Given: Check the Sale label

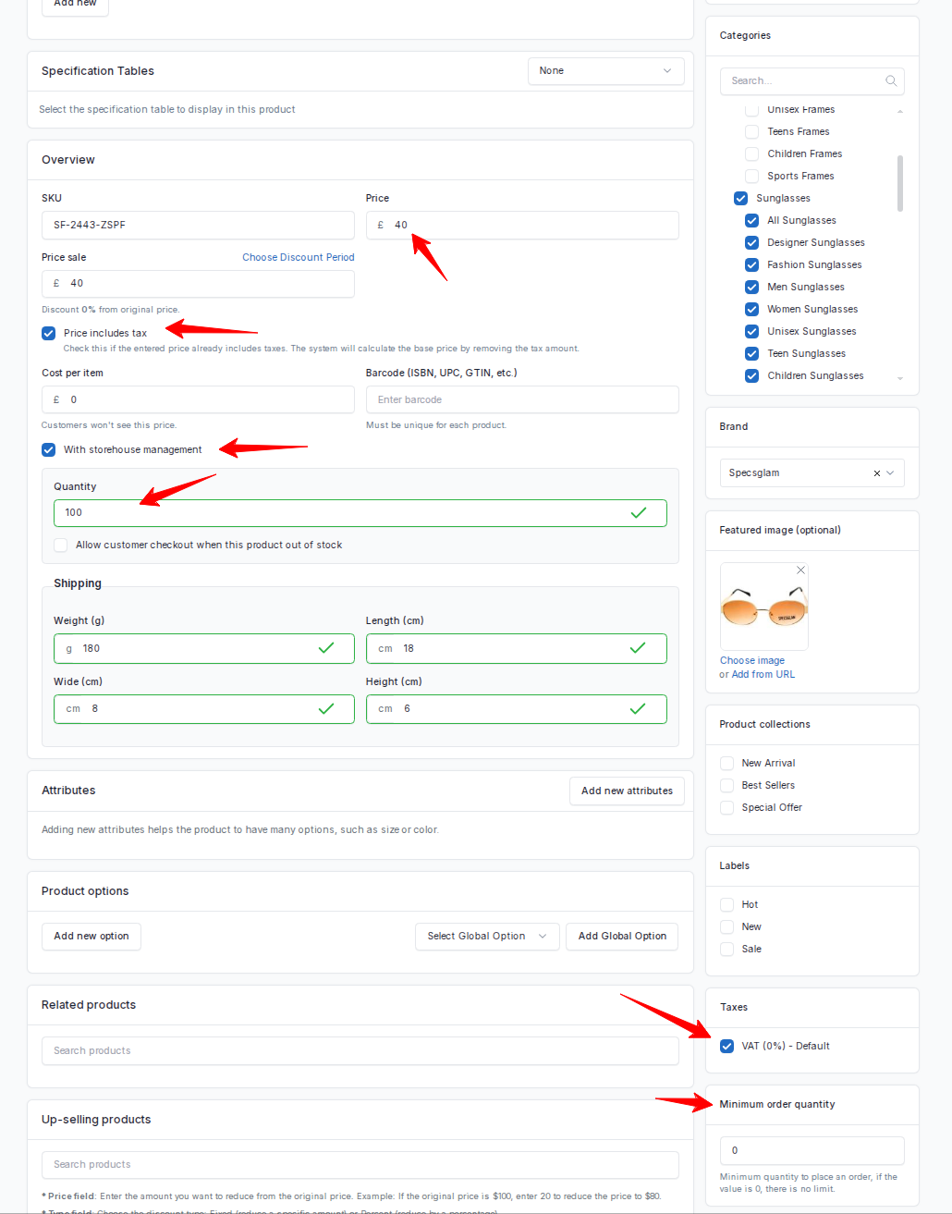Looking at the screenshot, I should pyautogui.click(x=726, y=950).
